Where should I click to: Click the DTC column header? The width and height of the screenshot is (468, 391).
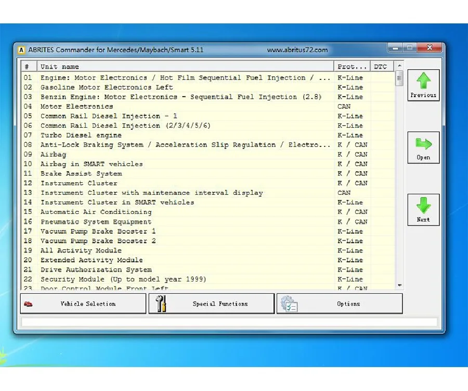tap(382, 66)
